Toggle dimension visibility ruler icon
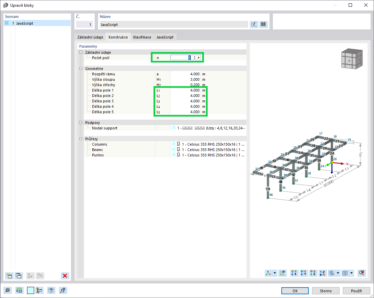374x298 pixels. click(282, 273)
